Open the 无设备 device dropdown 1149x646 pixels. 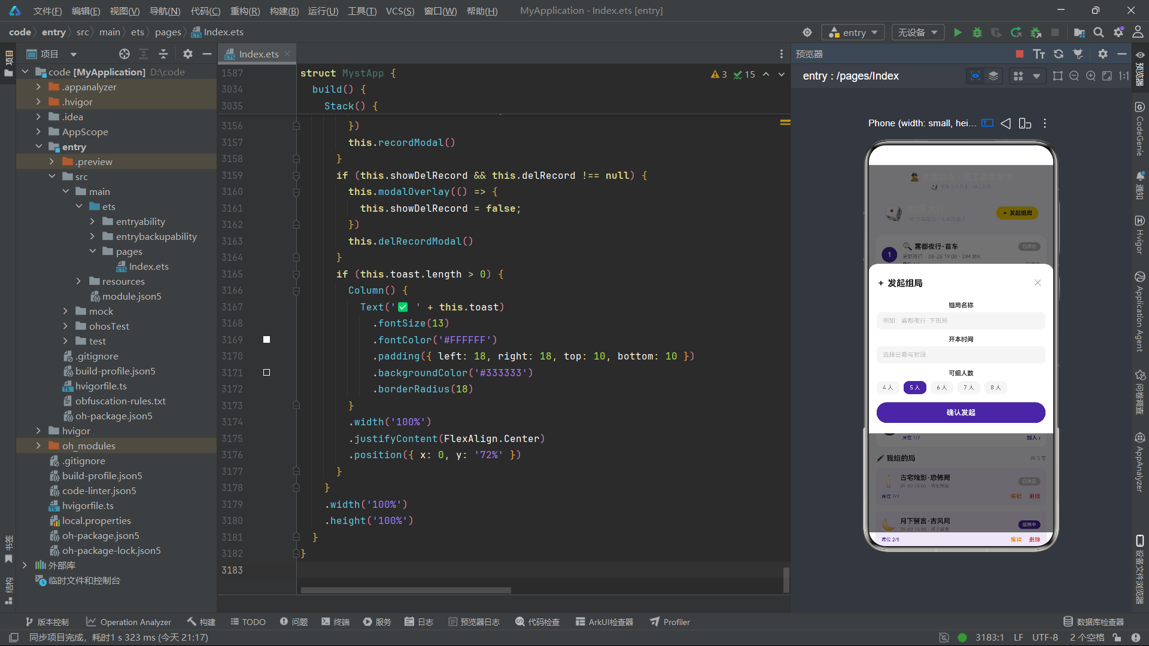(x=918, y=32)
